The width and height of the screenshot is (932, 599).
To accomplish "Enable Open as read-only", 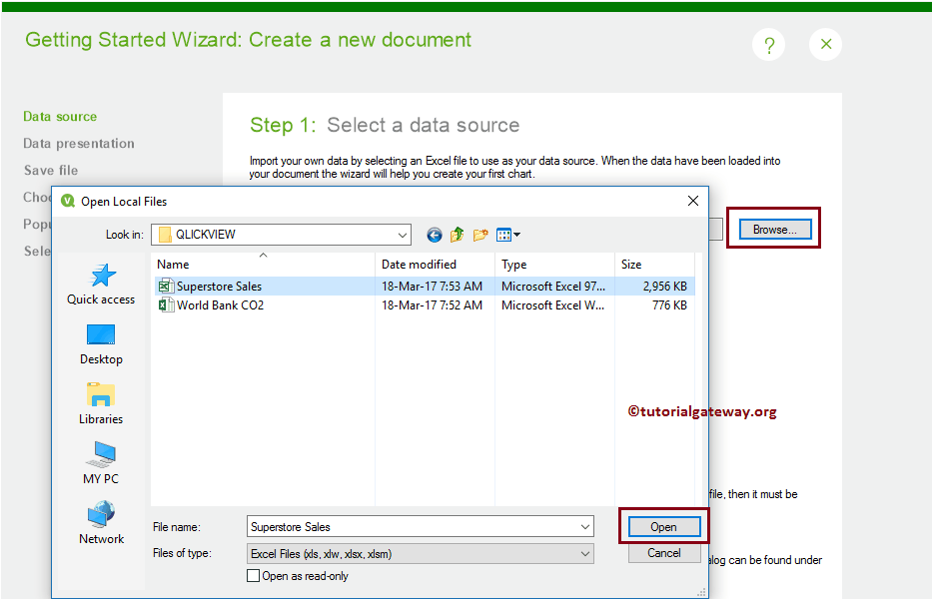I will (253, 575).
